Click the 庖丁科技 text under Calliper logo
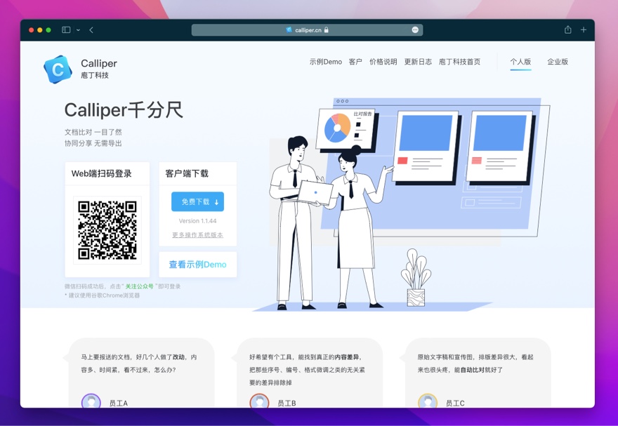618x426 pixels. [x=95, y=75]
